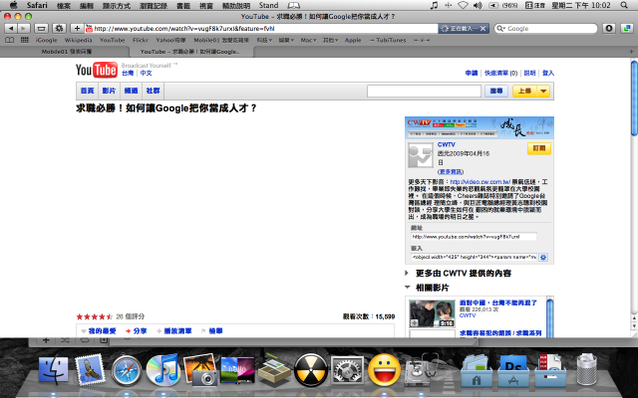The height and width of the screenshot is (398, 638).
Task: Click the Safari forward navigation arrow
Action: tap(24, 29)
